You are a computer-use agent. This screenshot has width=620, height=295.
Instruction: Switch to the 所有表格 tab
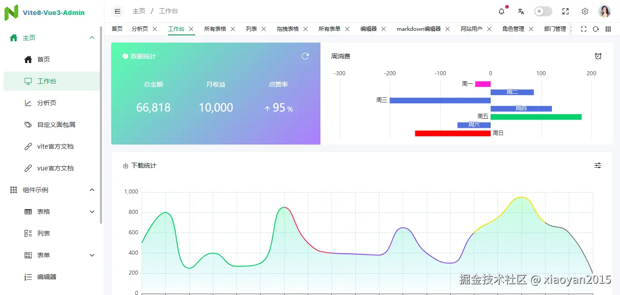(215, 29)
